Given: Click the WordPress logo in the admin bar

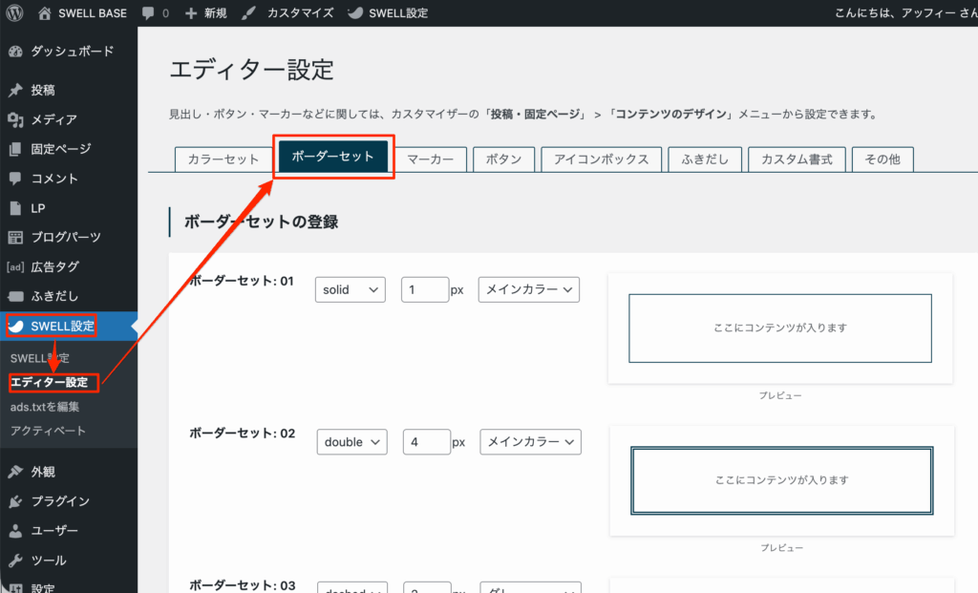Looking at the screenshot, I should [12, 13].
